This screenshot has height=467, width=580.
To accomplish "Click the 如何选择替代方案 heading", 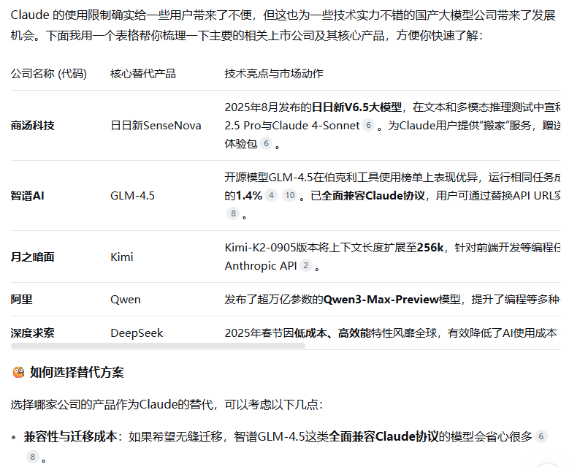I will [77, 372].
